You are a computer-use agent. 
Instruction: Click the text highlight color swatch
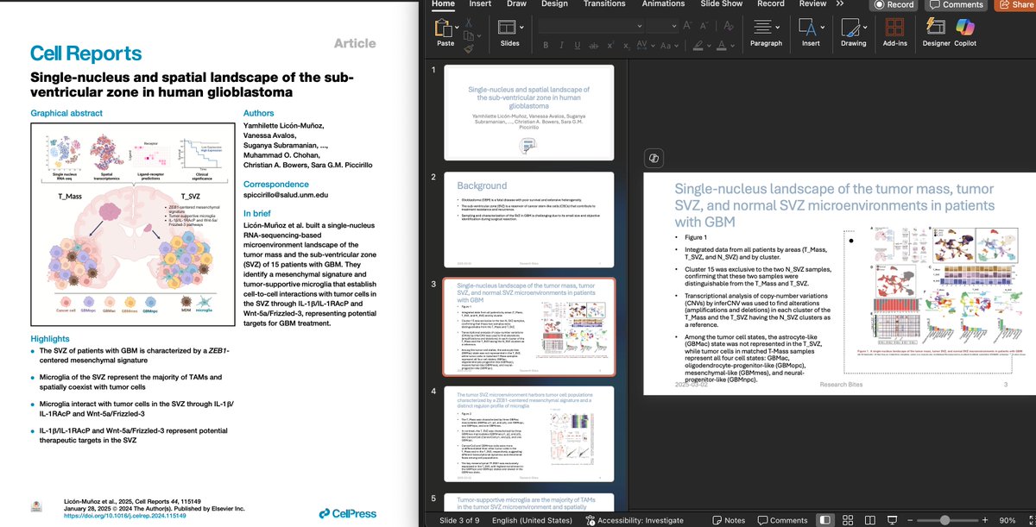pyautogui.click(x=698, y=46)
